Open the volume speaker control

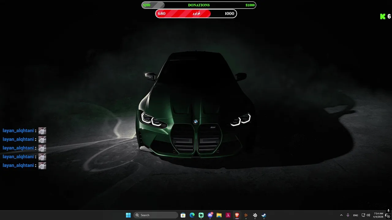(368, 215)
